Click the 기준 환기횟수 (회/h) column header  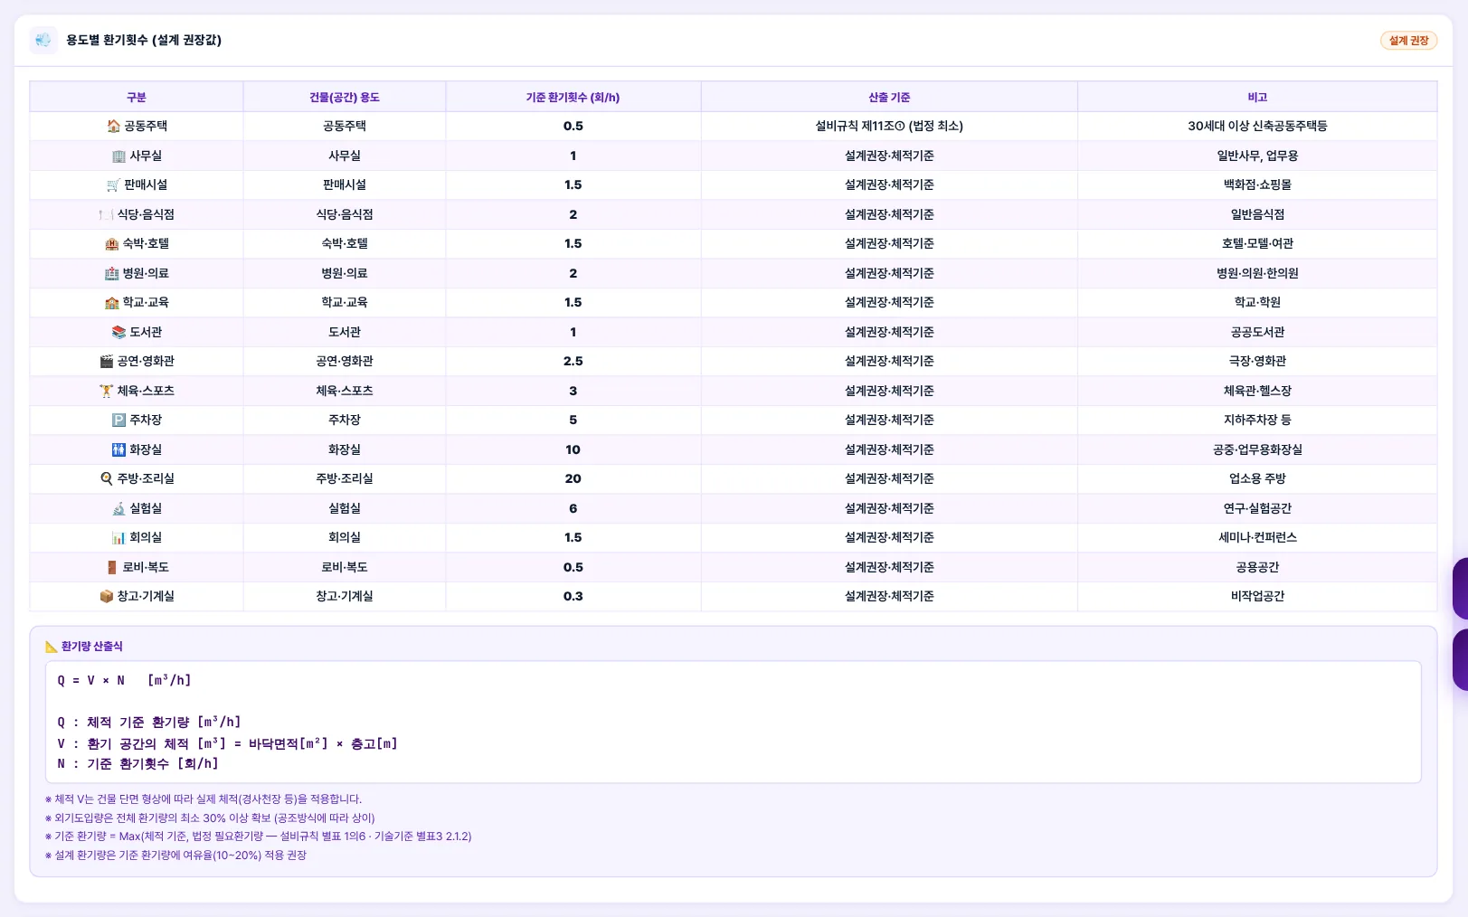573,97
